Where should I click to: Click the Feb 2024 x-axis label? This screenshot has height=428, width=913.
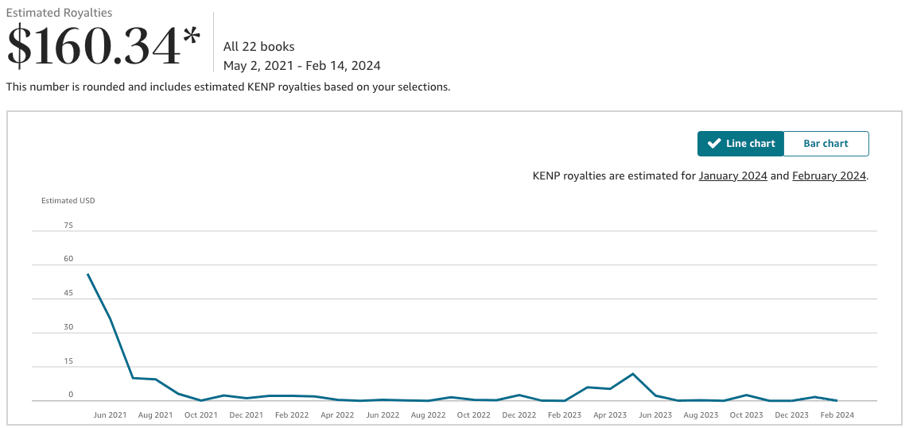tap(837, 415)
